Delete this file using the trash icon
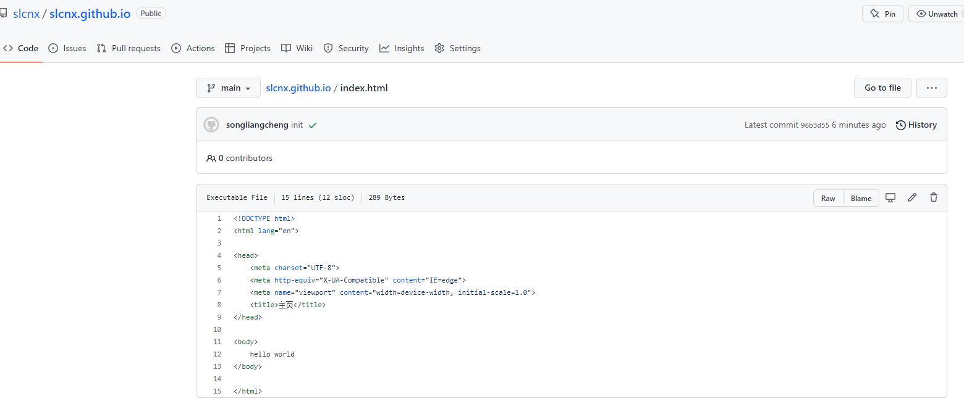This screenshot has height=417, width=964. (x=934, y=197)
